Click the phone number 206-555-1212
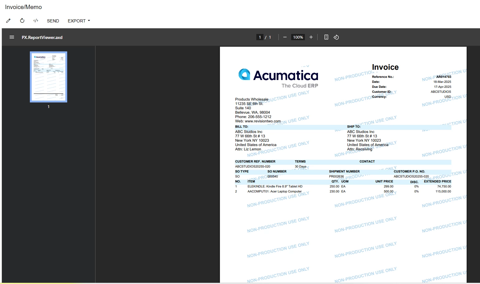The image size is (480, 284). coord(259,117)
